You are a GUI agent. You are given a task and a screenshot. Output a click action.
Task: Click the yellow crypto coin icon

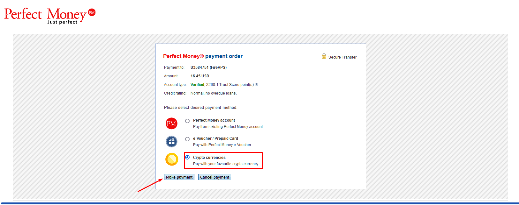tap(172, 159)
